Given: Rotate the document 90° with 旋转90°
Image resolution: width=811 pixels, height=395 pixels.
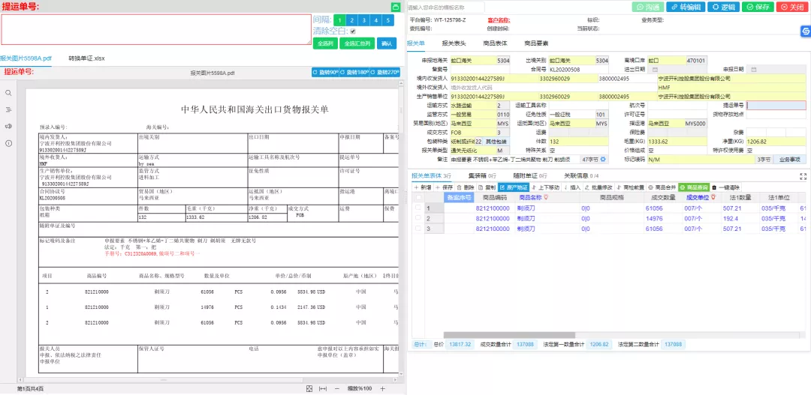Looking at the screenshot, I should coord(325,72).
